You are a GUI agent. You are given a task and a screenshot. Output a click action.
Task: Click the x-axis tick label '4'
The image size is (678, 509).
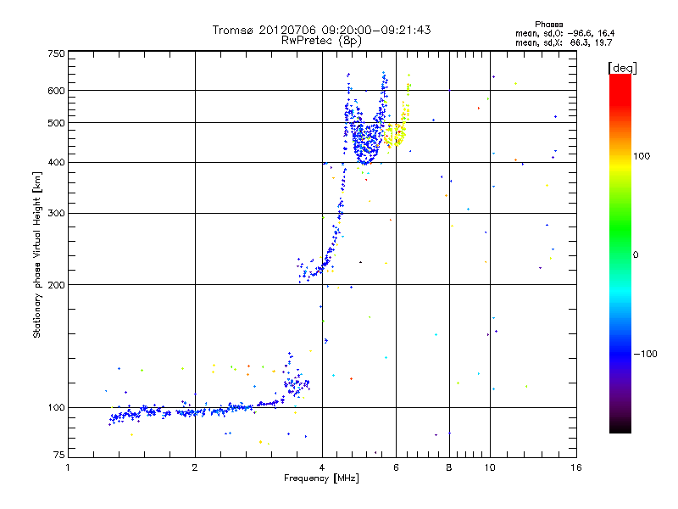[x=322, y=467]
